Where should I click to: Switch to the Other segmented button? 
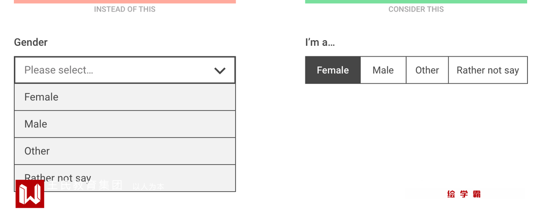[x=427, y=70]
